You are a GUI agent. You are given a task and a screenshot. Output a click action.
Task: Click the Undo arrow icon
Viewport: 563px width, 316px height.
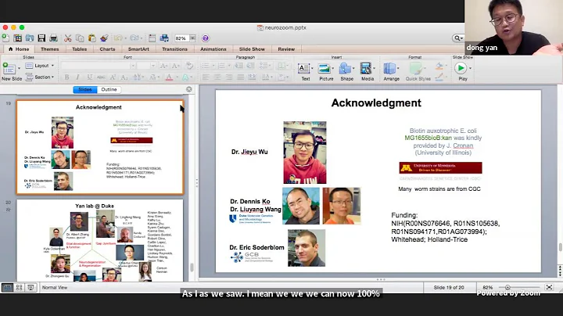click(118, 38)
